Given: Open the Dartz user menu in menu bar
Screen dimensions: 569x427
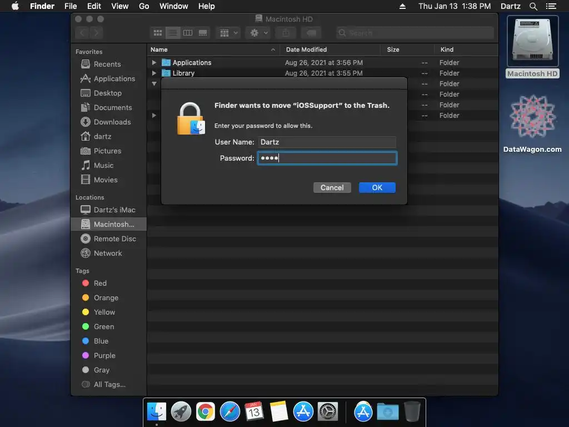Looking at the screenshot, I should pos(510,6).
